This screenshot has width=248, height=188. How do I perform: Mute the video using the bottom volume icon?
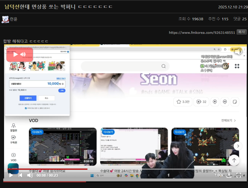pyautogui.click(x=30, y=175)
